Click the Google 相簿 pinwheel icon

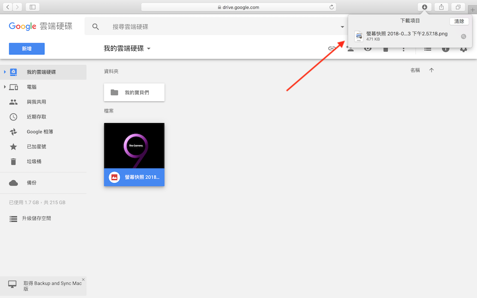(x=13, y=132)
